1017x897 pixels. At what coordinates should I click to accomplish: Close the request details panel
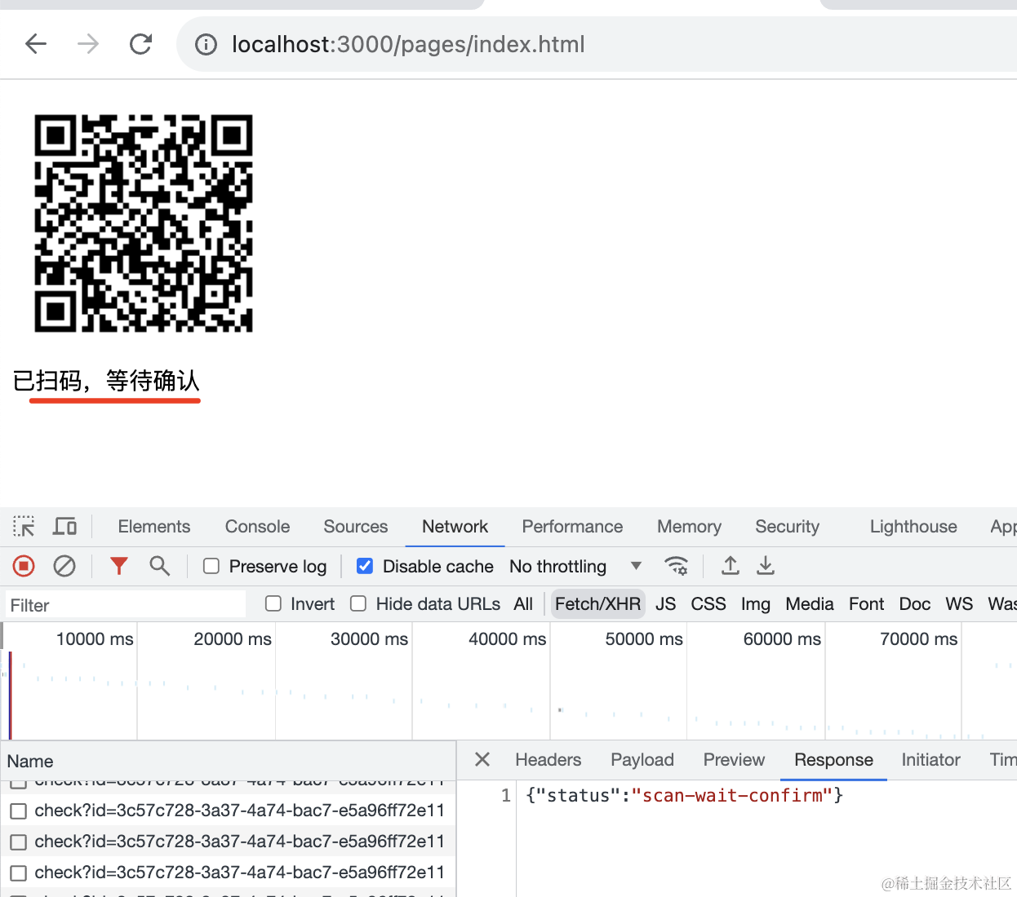pyautogui.click(x=482, y=760)
